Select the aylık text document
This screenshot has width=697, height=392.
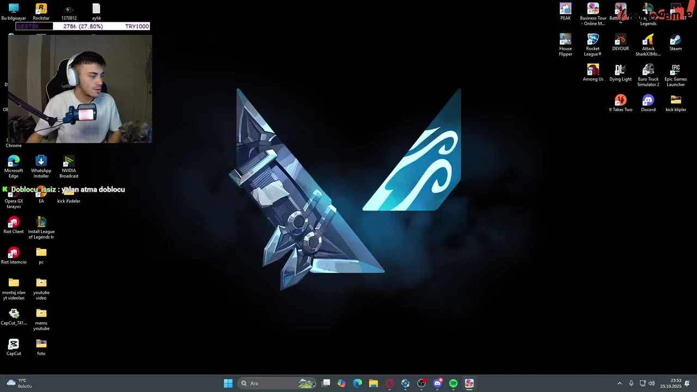pyautogui.click(x=96, y=11)
